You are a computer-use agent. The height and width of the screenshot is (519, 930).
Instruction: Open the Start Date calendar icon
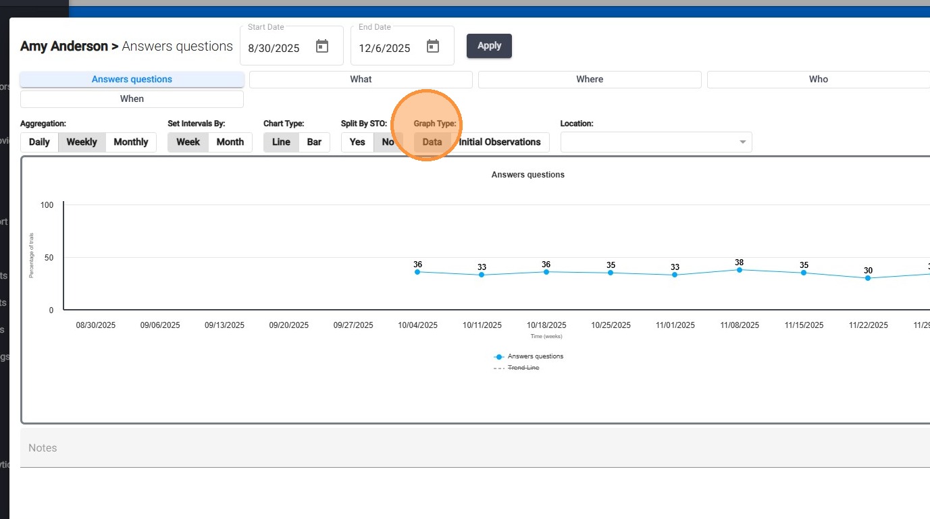[x=322, y=47]
